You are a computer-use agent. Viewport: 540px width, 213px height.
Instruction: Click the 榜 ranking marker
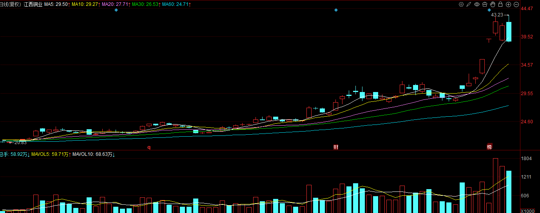489,147
